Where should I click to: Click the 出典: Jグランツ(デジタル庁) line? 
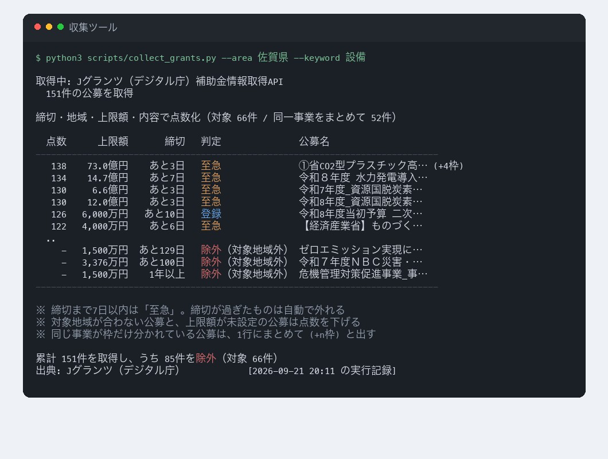point(108,369)
